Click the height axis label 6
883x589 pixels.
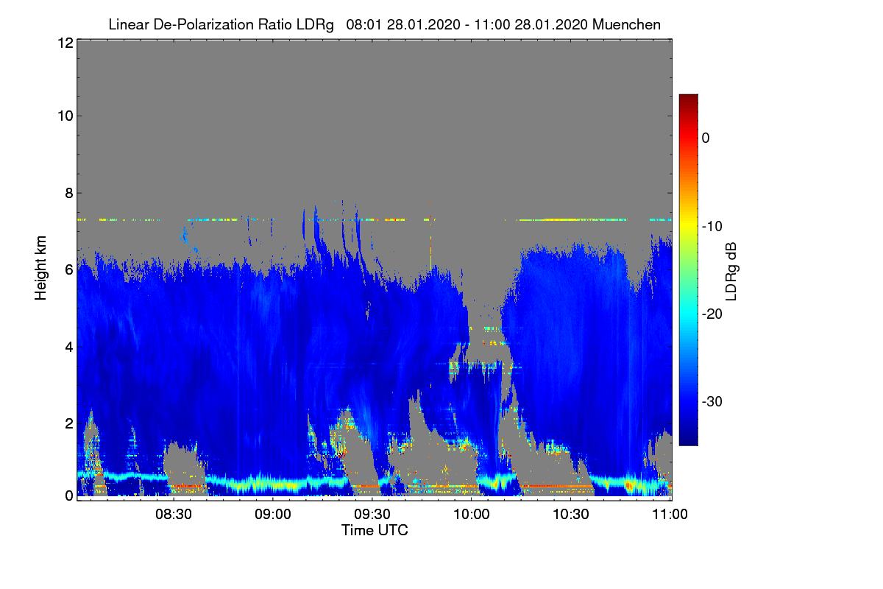click(68, 269)
